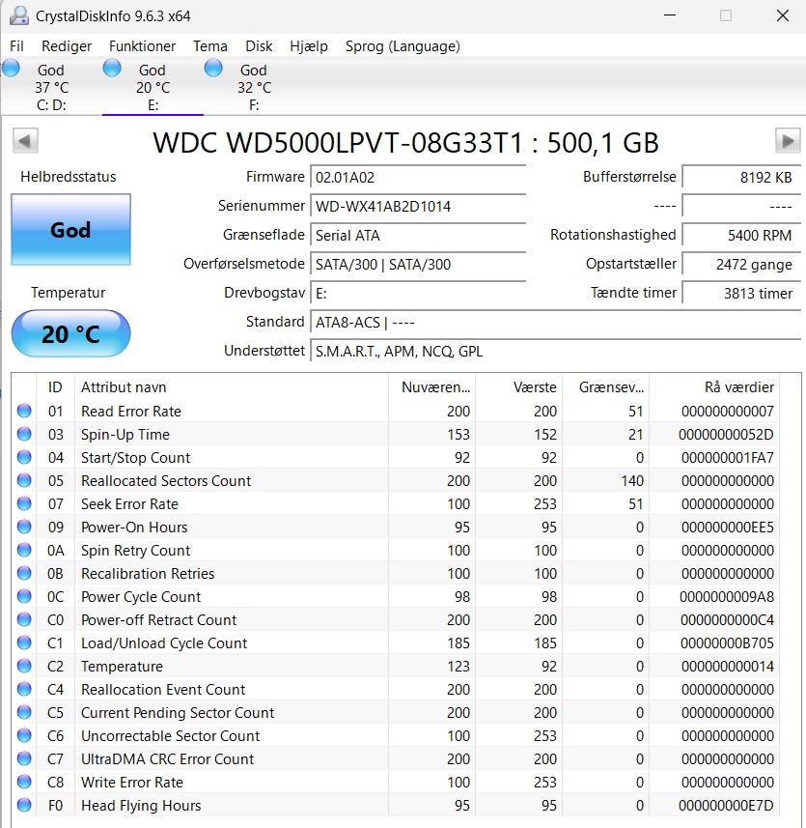Switch to the F: disk tab
This screenshot has height=828, width=806.
[x=253, y=87]
